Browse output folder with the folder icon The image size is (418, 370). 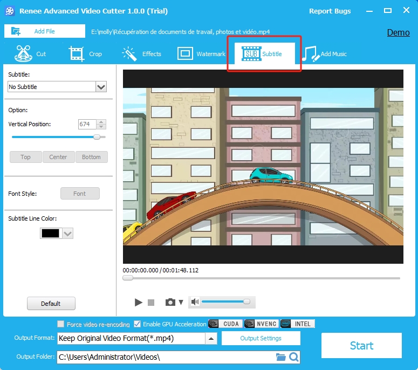(280, 357)
